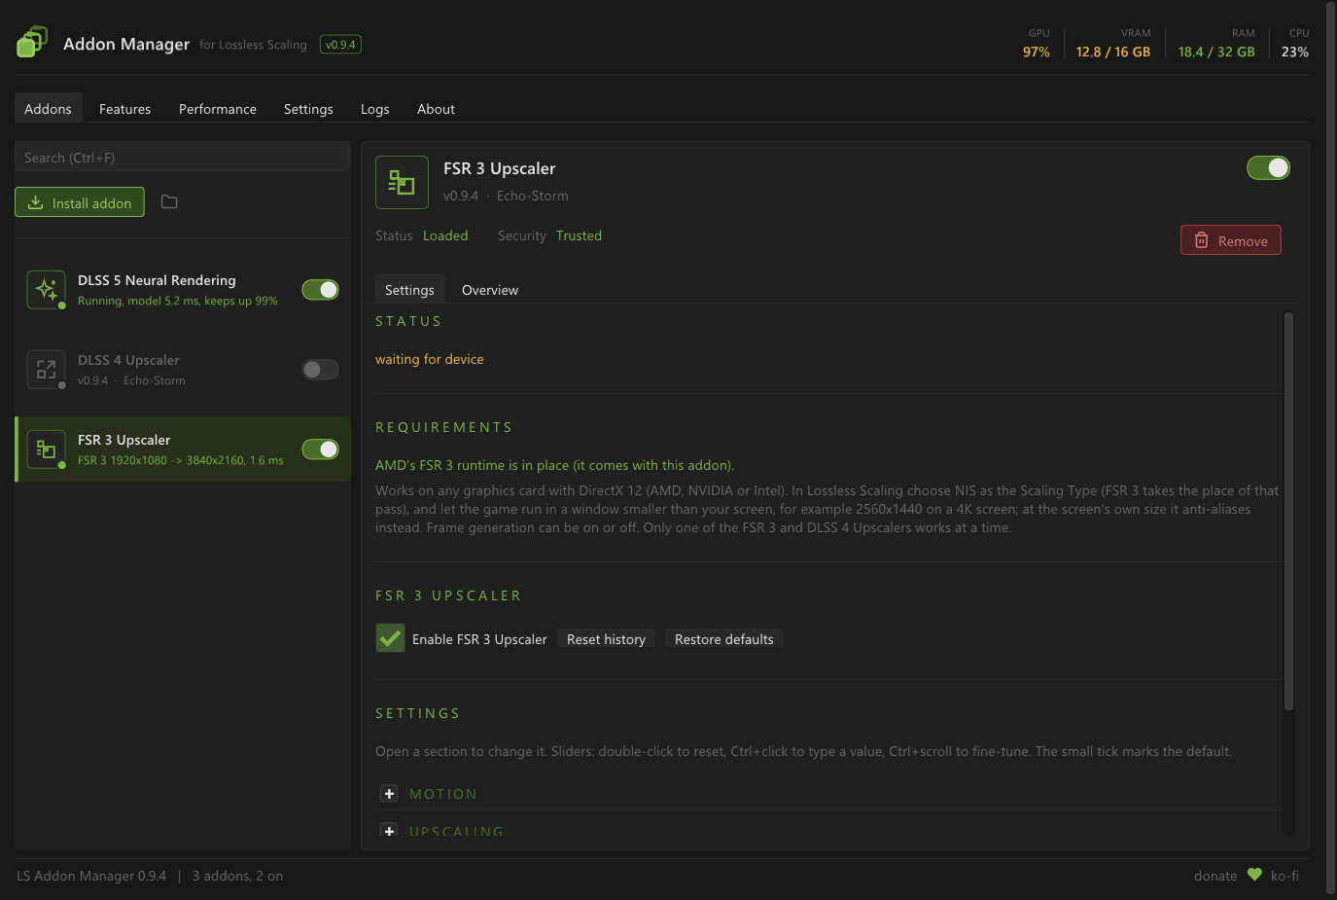
Task: Switch off FSR 3 Upscaler in detail header
Action: click(x=1268, y=168)
